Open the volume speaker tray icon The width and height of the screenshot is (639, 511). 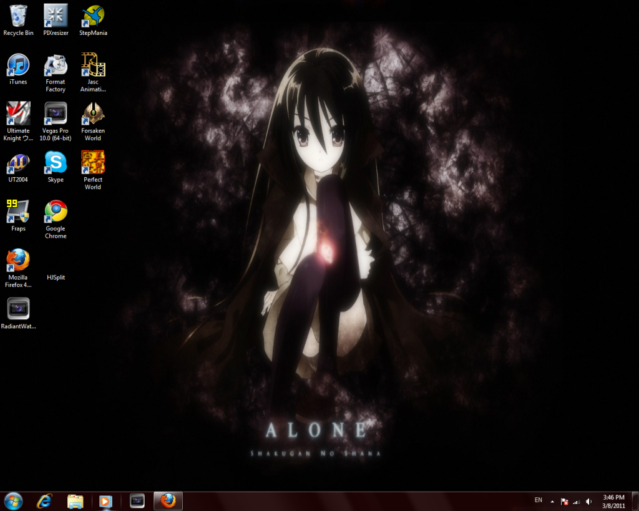coord(588,502)
